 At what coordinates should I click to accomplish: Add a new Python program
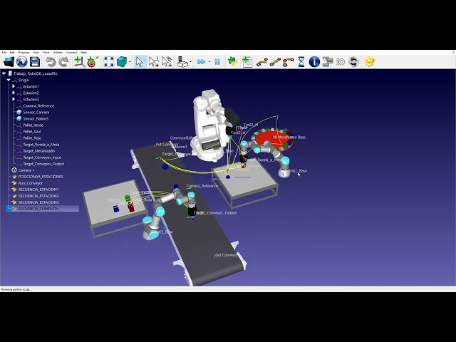click(233, 62)
